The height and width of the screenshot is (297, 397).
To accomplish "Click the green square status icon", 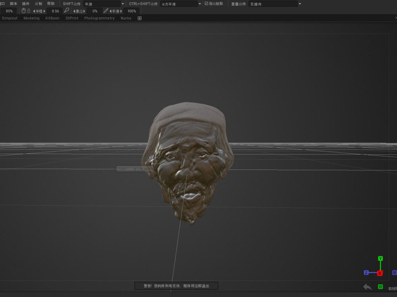I will coord(380,286).
